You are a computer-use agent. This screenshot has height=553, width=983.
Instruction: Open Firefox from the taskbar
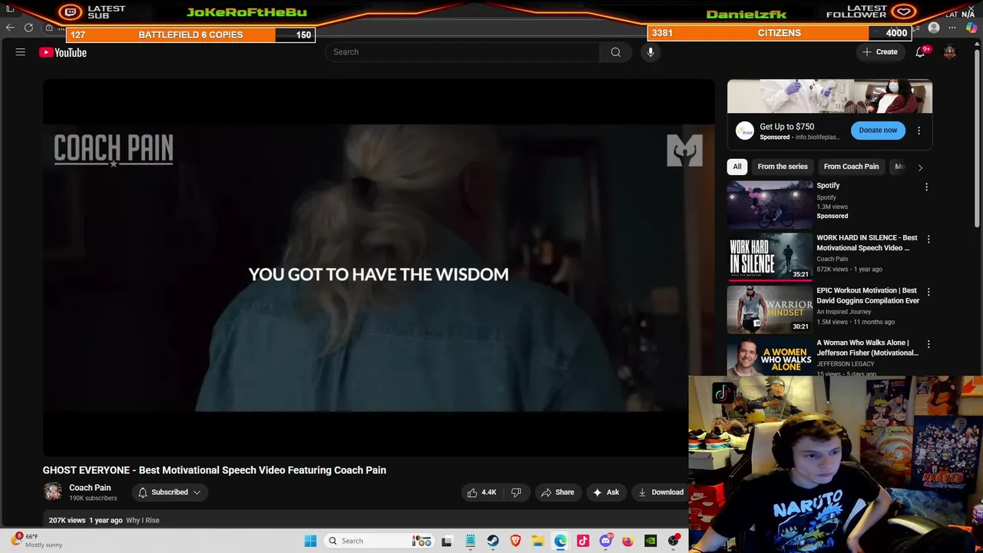(x=628, y=541)
